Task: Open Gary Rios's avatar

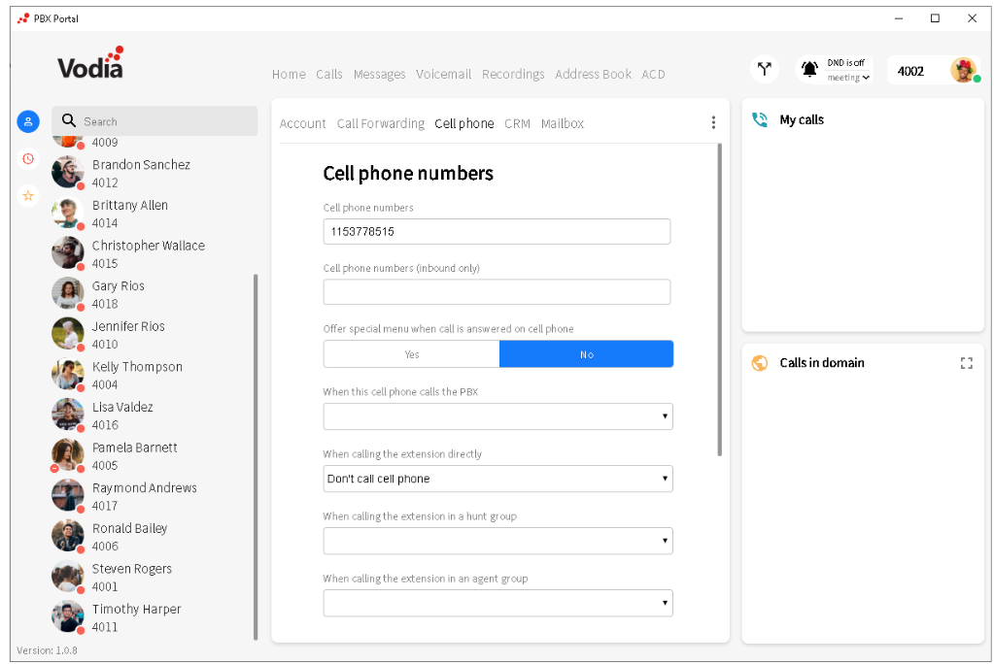Action: (x=67, y=293)
